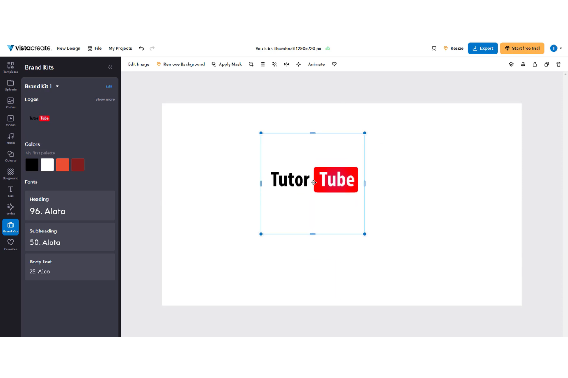This screenshot has height=378, width=568.
Task: Lock the selected element
Action: click(x=535, y=64)
